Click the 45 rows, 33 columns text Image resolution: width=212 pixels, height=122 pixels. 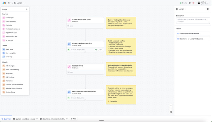point(78,50)
